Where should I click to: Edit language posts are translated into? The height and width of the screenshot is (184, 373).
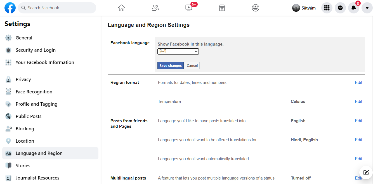[358, 121]
